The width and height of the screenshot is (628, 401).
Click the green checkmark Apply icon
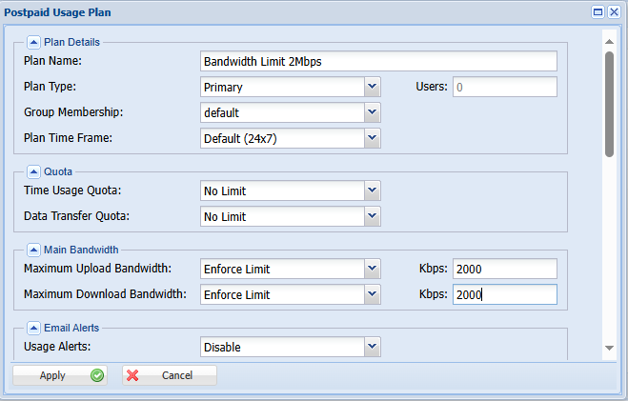point(96,375)
